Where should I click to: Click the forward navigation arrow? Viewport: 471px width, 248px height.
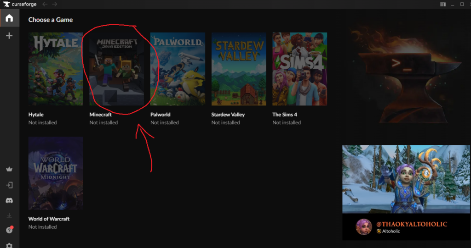point(55,4)
